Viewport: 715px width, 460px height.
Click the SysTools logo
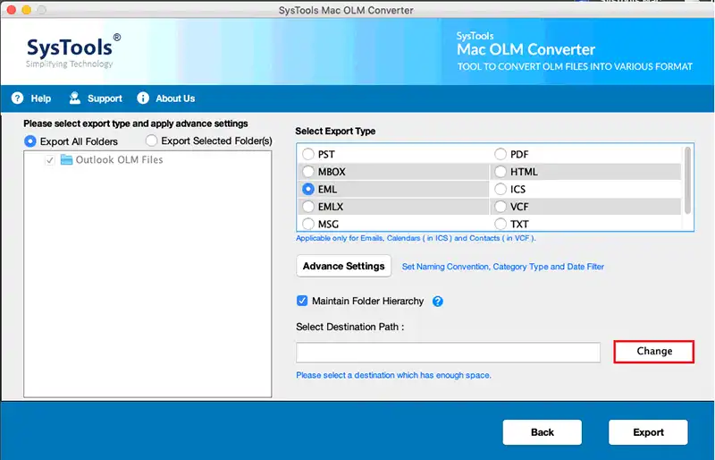point(73,50)
